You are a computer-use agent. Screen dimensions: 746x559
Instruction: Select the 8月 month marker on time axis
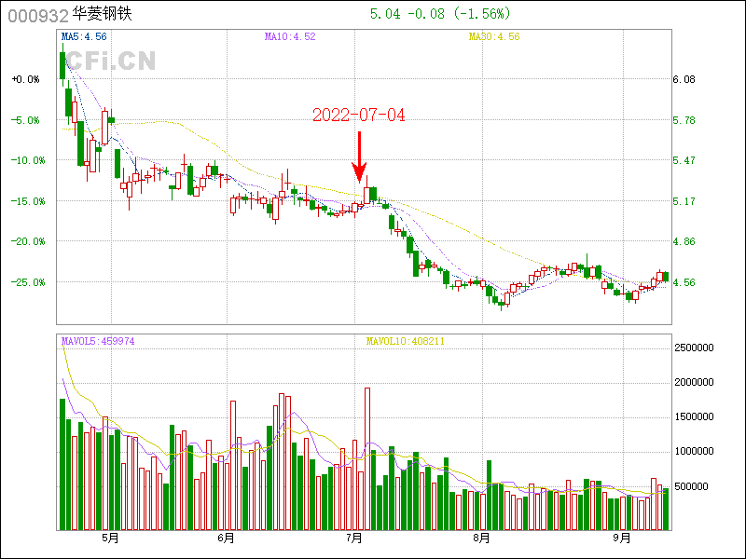(x=481, y=539)
